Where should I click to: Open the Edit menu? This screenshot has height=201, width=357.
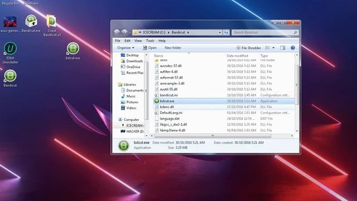coord(127,41)
